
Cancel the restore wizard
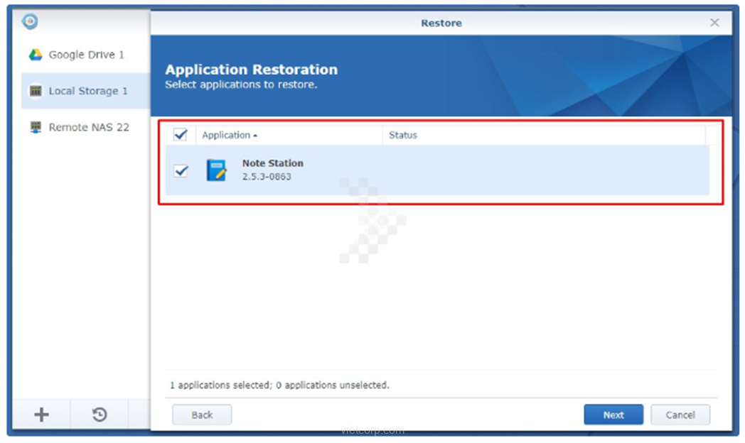pos(680,415)
